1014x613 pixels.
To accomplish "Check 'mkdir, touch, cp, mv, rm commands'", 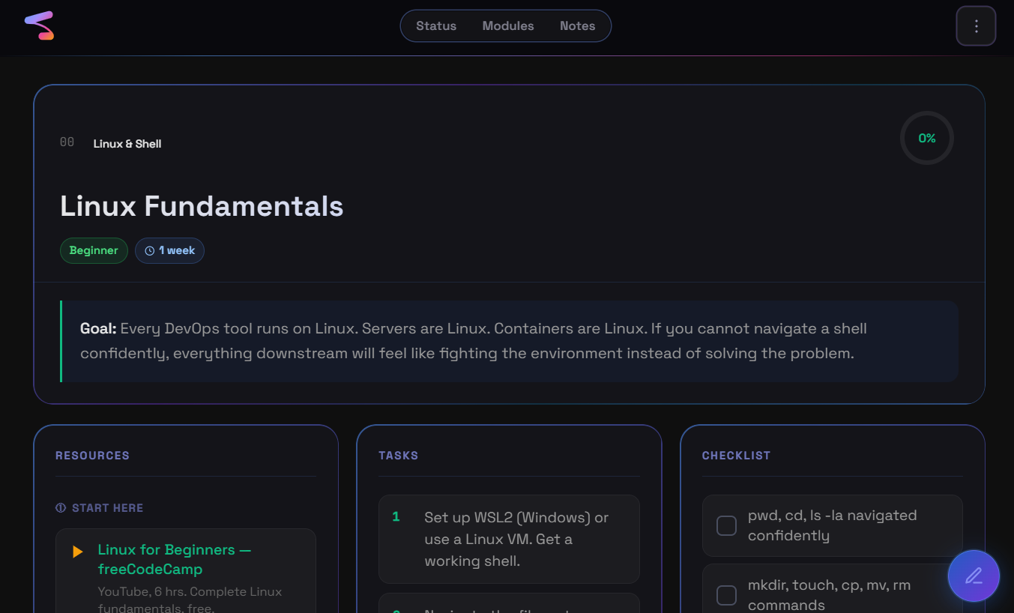I will [727, 596].
